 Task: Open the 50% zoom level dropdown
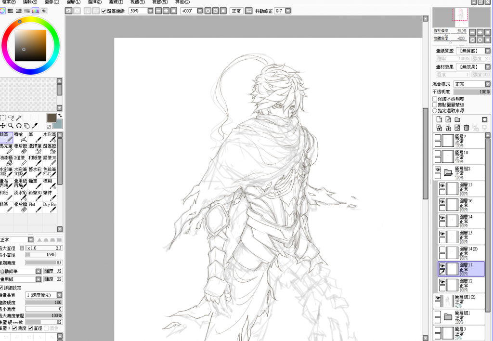pyautogui.click(x=150, y=11)
